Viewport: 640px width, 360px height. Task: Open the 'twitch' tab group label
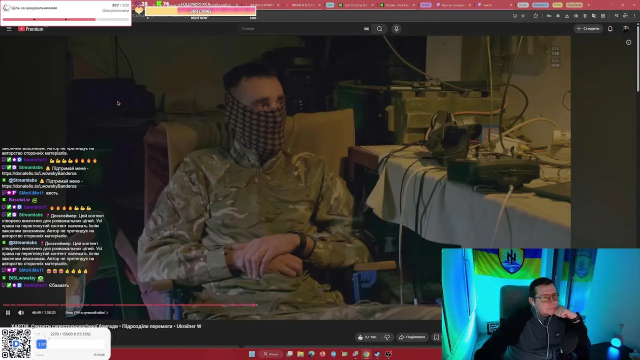coord(425,5)
